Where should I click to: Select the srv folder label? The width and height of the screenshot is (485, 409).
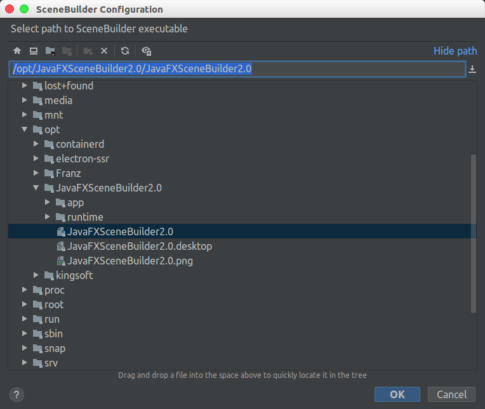51,363
